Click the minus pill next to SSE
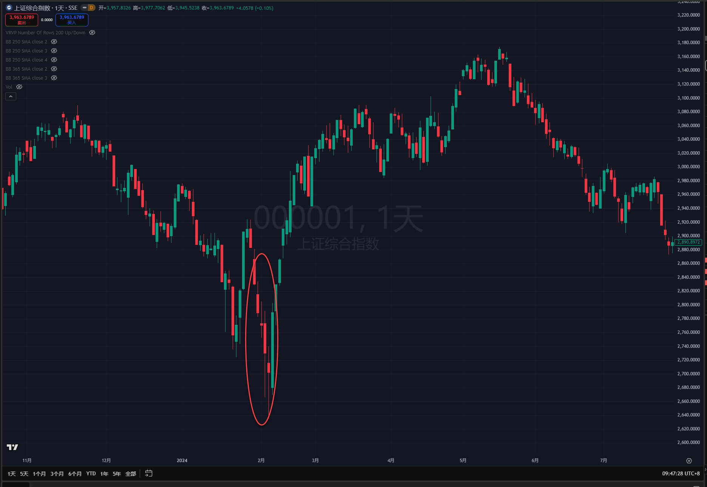The height and width of the screenshot is (487, 707). pyautogui.click(x=85, y=8)
